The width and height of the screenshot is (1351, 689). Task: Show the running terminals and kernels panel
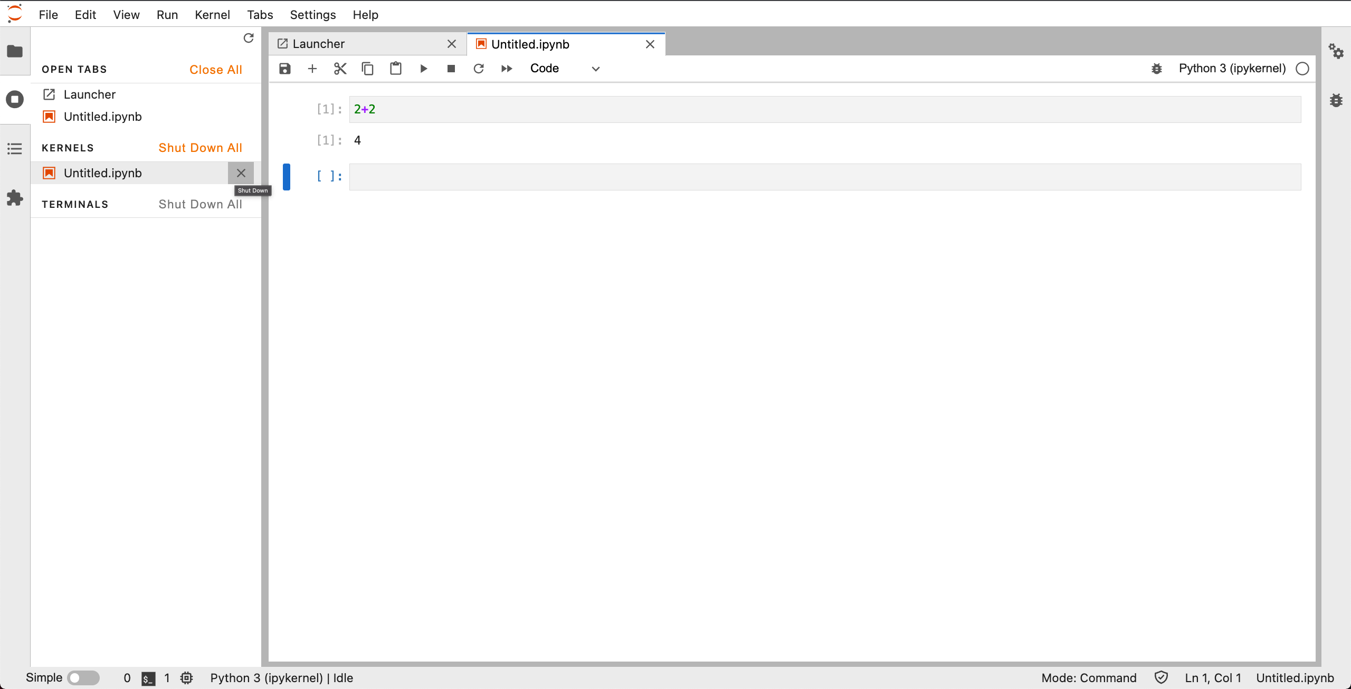click(15, 99)
